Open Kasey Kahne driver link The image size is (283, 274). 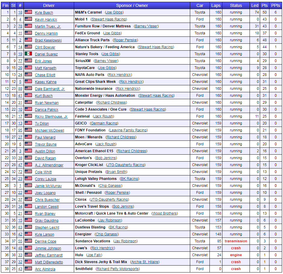point(46,82)
